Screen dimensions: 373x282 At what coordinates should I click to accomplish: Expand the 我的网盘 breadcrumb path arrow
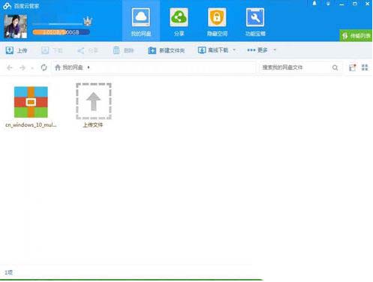click(x=89, y=67)
